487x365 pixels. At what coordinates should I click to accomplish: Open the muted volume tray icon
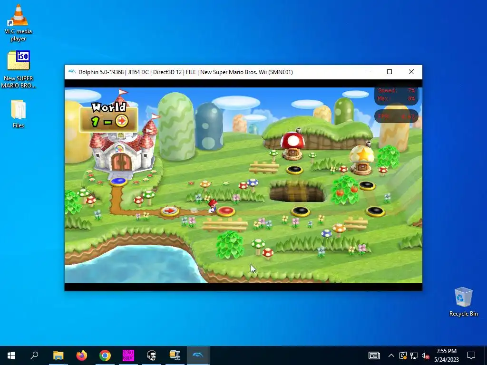pyautogui.click(x=426, y=355)
